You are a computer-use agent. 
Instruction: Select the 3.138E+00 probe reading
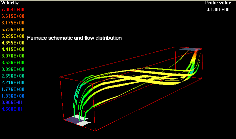[x=218, y=10]
